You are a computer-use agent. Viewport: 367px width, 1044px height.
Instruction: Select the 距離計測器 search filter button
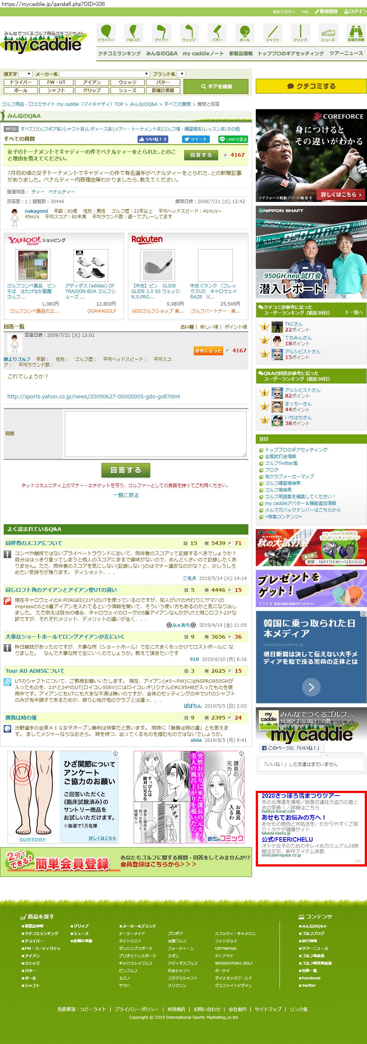pos(163,90)
